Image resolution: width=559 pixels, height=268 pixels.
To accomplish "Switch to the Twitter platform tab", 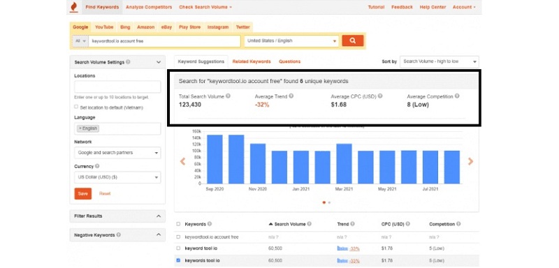I will click(242, 27).
